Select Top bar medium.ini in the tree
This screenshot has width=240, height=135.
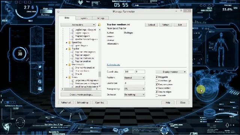point(84,58)
